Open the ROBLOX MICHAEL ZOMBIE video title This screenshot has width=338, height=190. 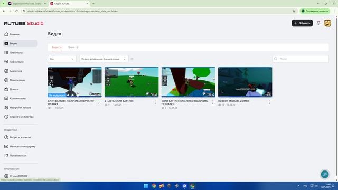[233, 101]
